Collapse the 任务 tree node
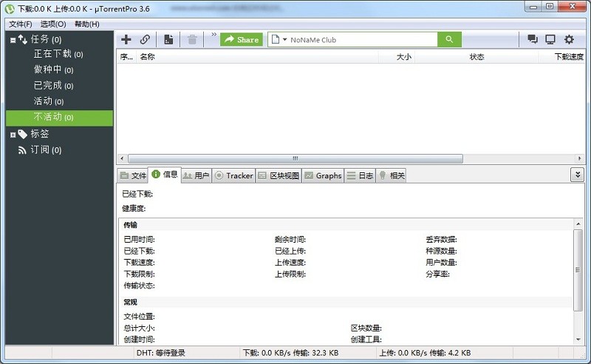The height and width of the screenshot is (364, 591). 13,39
